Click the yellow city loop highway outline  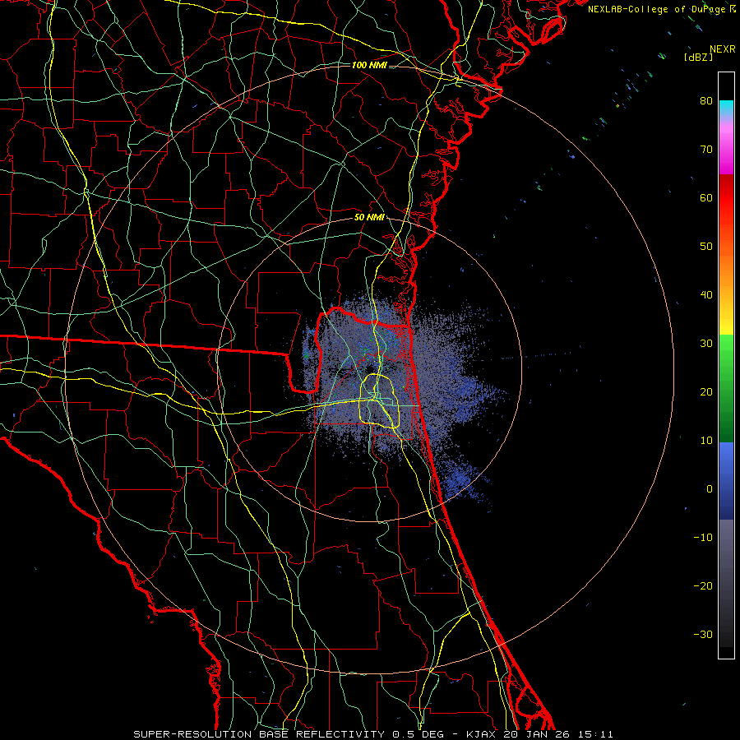click(379, 401)
